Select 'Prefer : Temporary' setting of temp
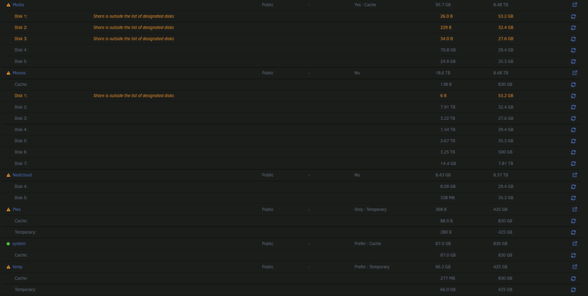The image size is (588, 296). tap(372, 267)
